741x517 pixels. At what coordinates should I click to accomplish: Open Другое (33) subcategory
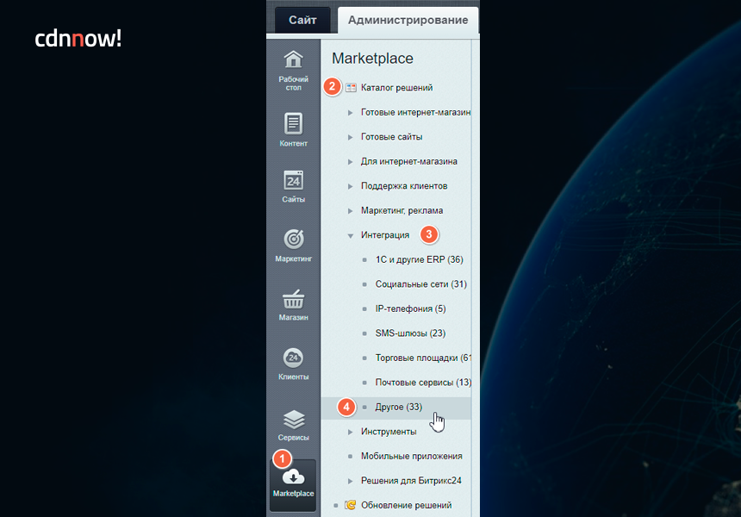398,407
